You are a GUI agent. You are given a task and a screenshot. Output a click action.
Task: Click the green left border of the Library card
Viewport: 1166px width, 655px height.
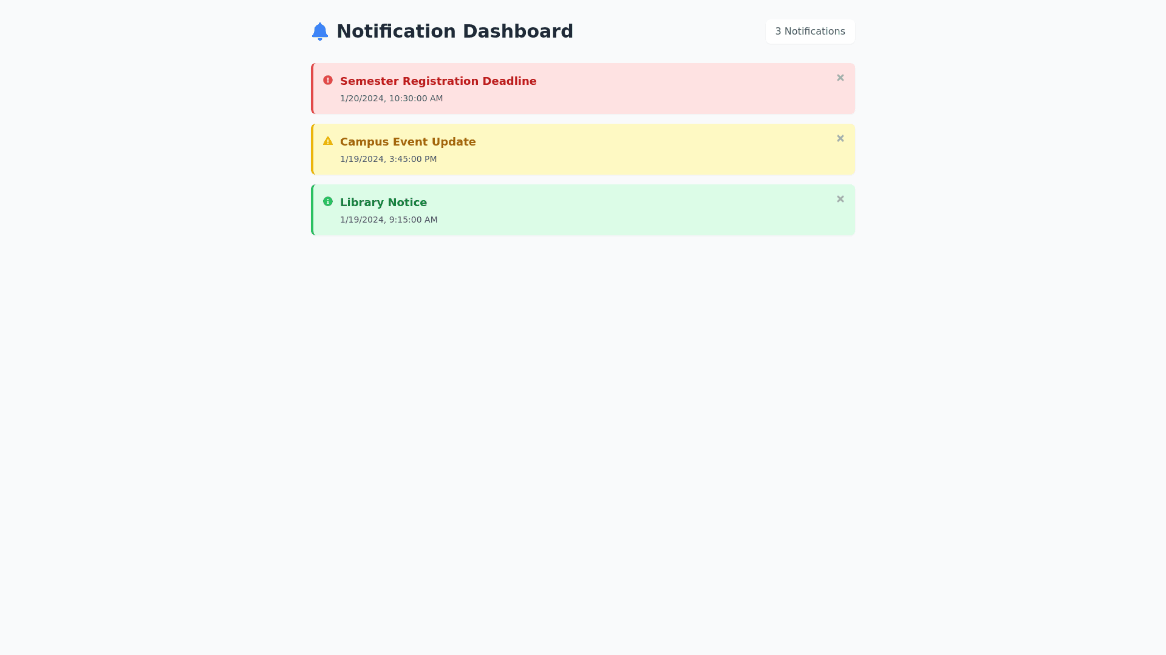point(312,210)
